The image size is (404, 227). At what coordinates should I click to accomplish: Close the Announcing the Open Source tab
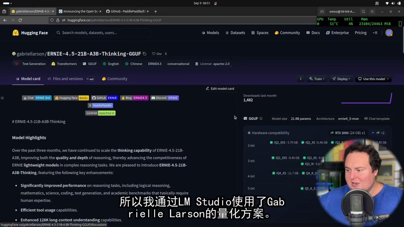pyautogui.click(x=100, y=11)
